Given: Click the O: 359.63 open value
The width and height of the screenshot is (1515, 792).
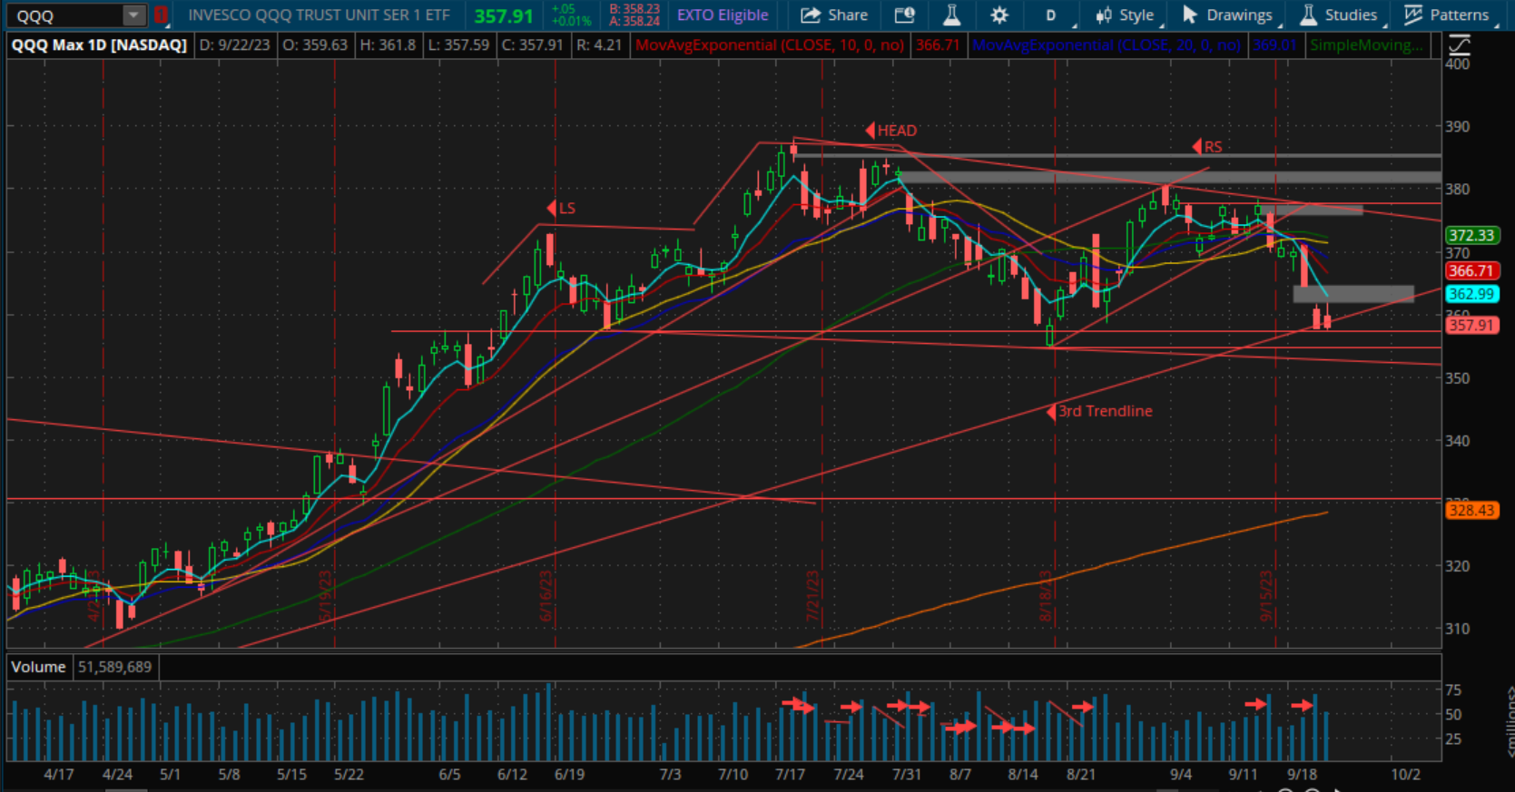Looking at the screenshot, I should pos(314,44).
